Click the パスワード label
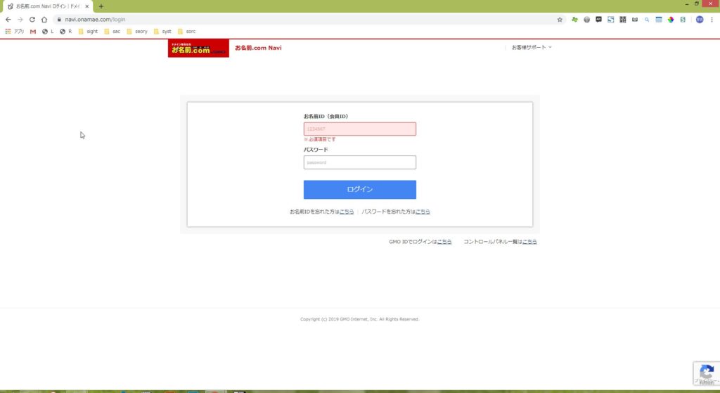 click(x=316, y=150)
